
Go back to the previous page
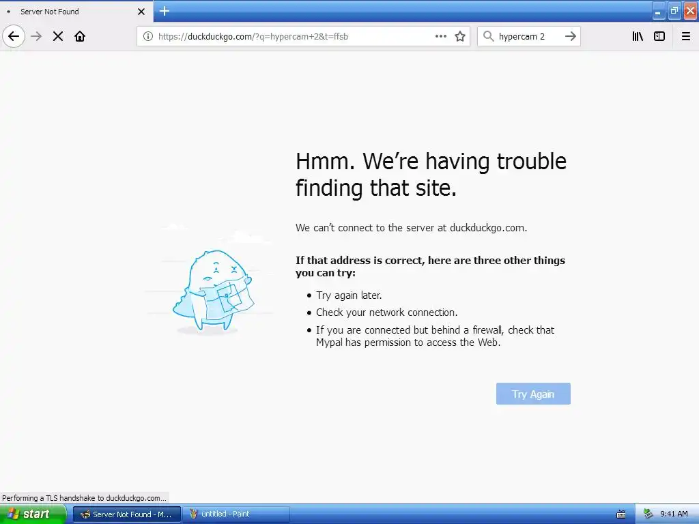[14, 36]
